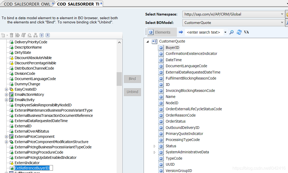Click the trash delete icon in data model toolbar
Screen dimensions: 288x173
(11, 35)
